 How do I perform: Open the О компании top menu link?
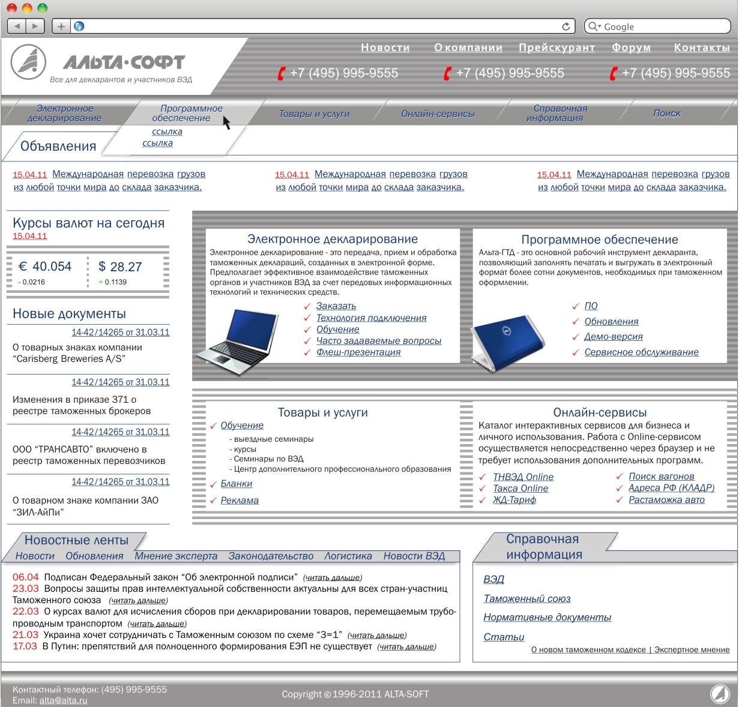(x=468, y=47)
